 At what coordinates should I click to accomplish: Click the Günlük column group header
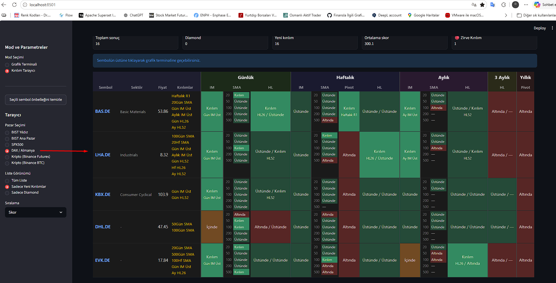click(x=246, y=78)
